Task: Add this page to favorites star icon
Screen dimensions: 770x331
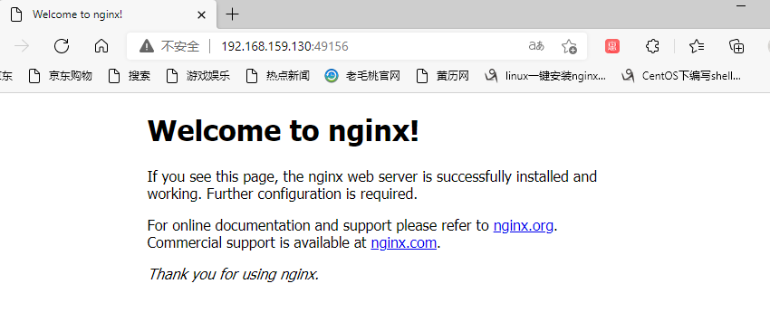Action: click(x=569, y=46)
